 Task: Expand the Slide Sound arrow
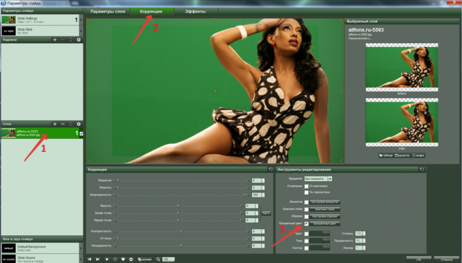[x=81, y=258]
